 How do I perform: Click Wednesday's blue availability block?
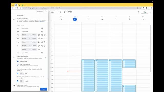pyautogui.click(x=102, y=75)
